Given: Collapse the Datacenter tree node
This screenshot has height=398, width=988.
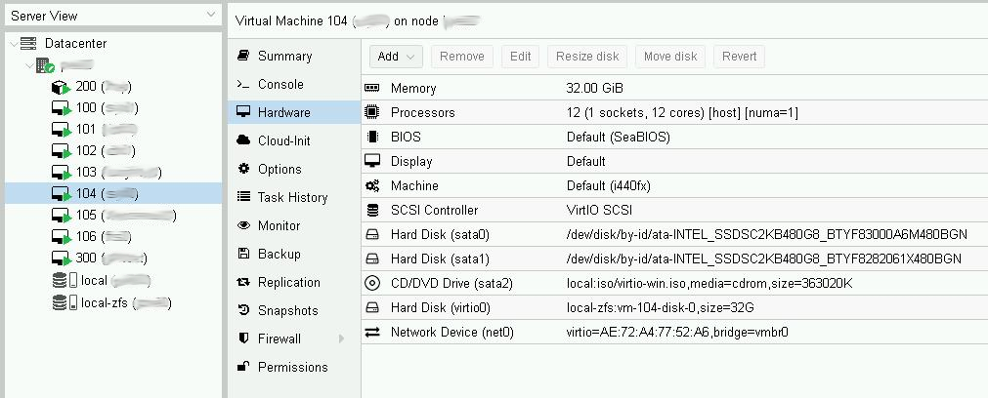Looking at the screenshot, I should coord(12,44).
